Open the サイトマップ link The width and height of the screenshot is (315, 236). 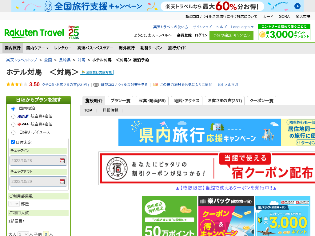[202, 27]
